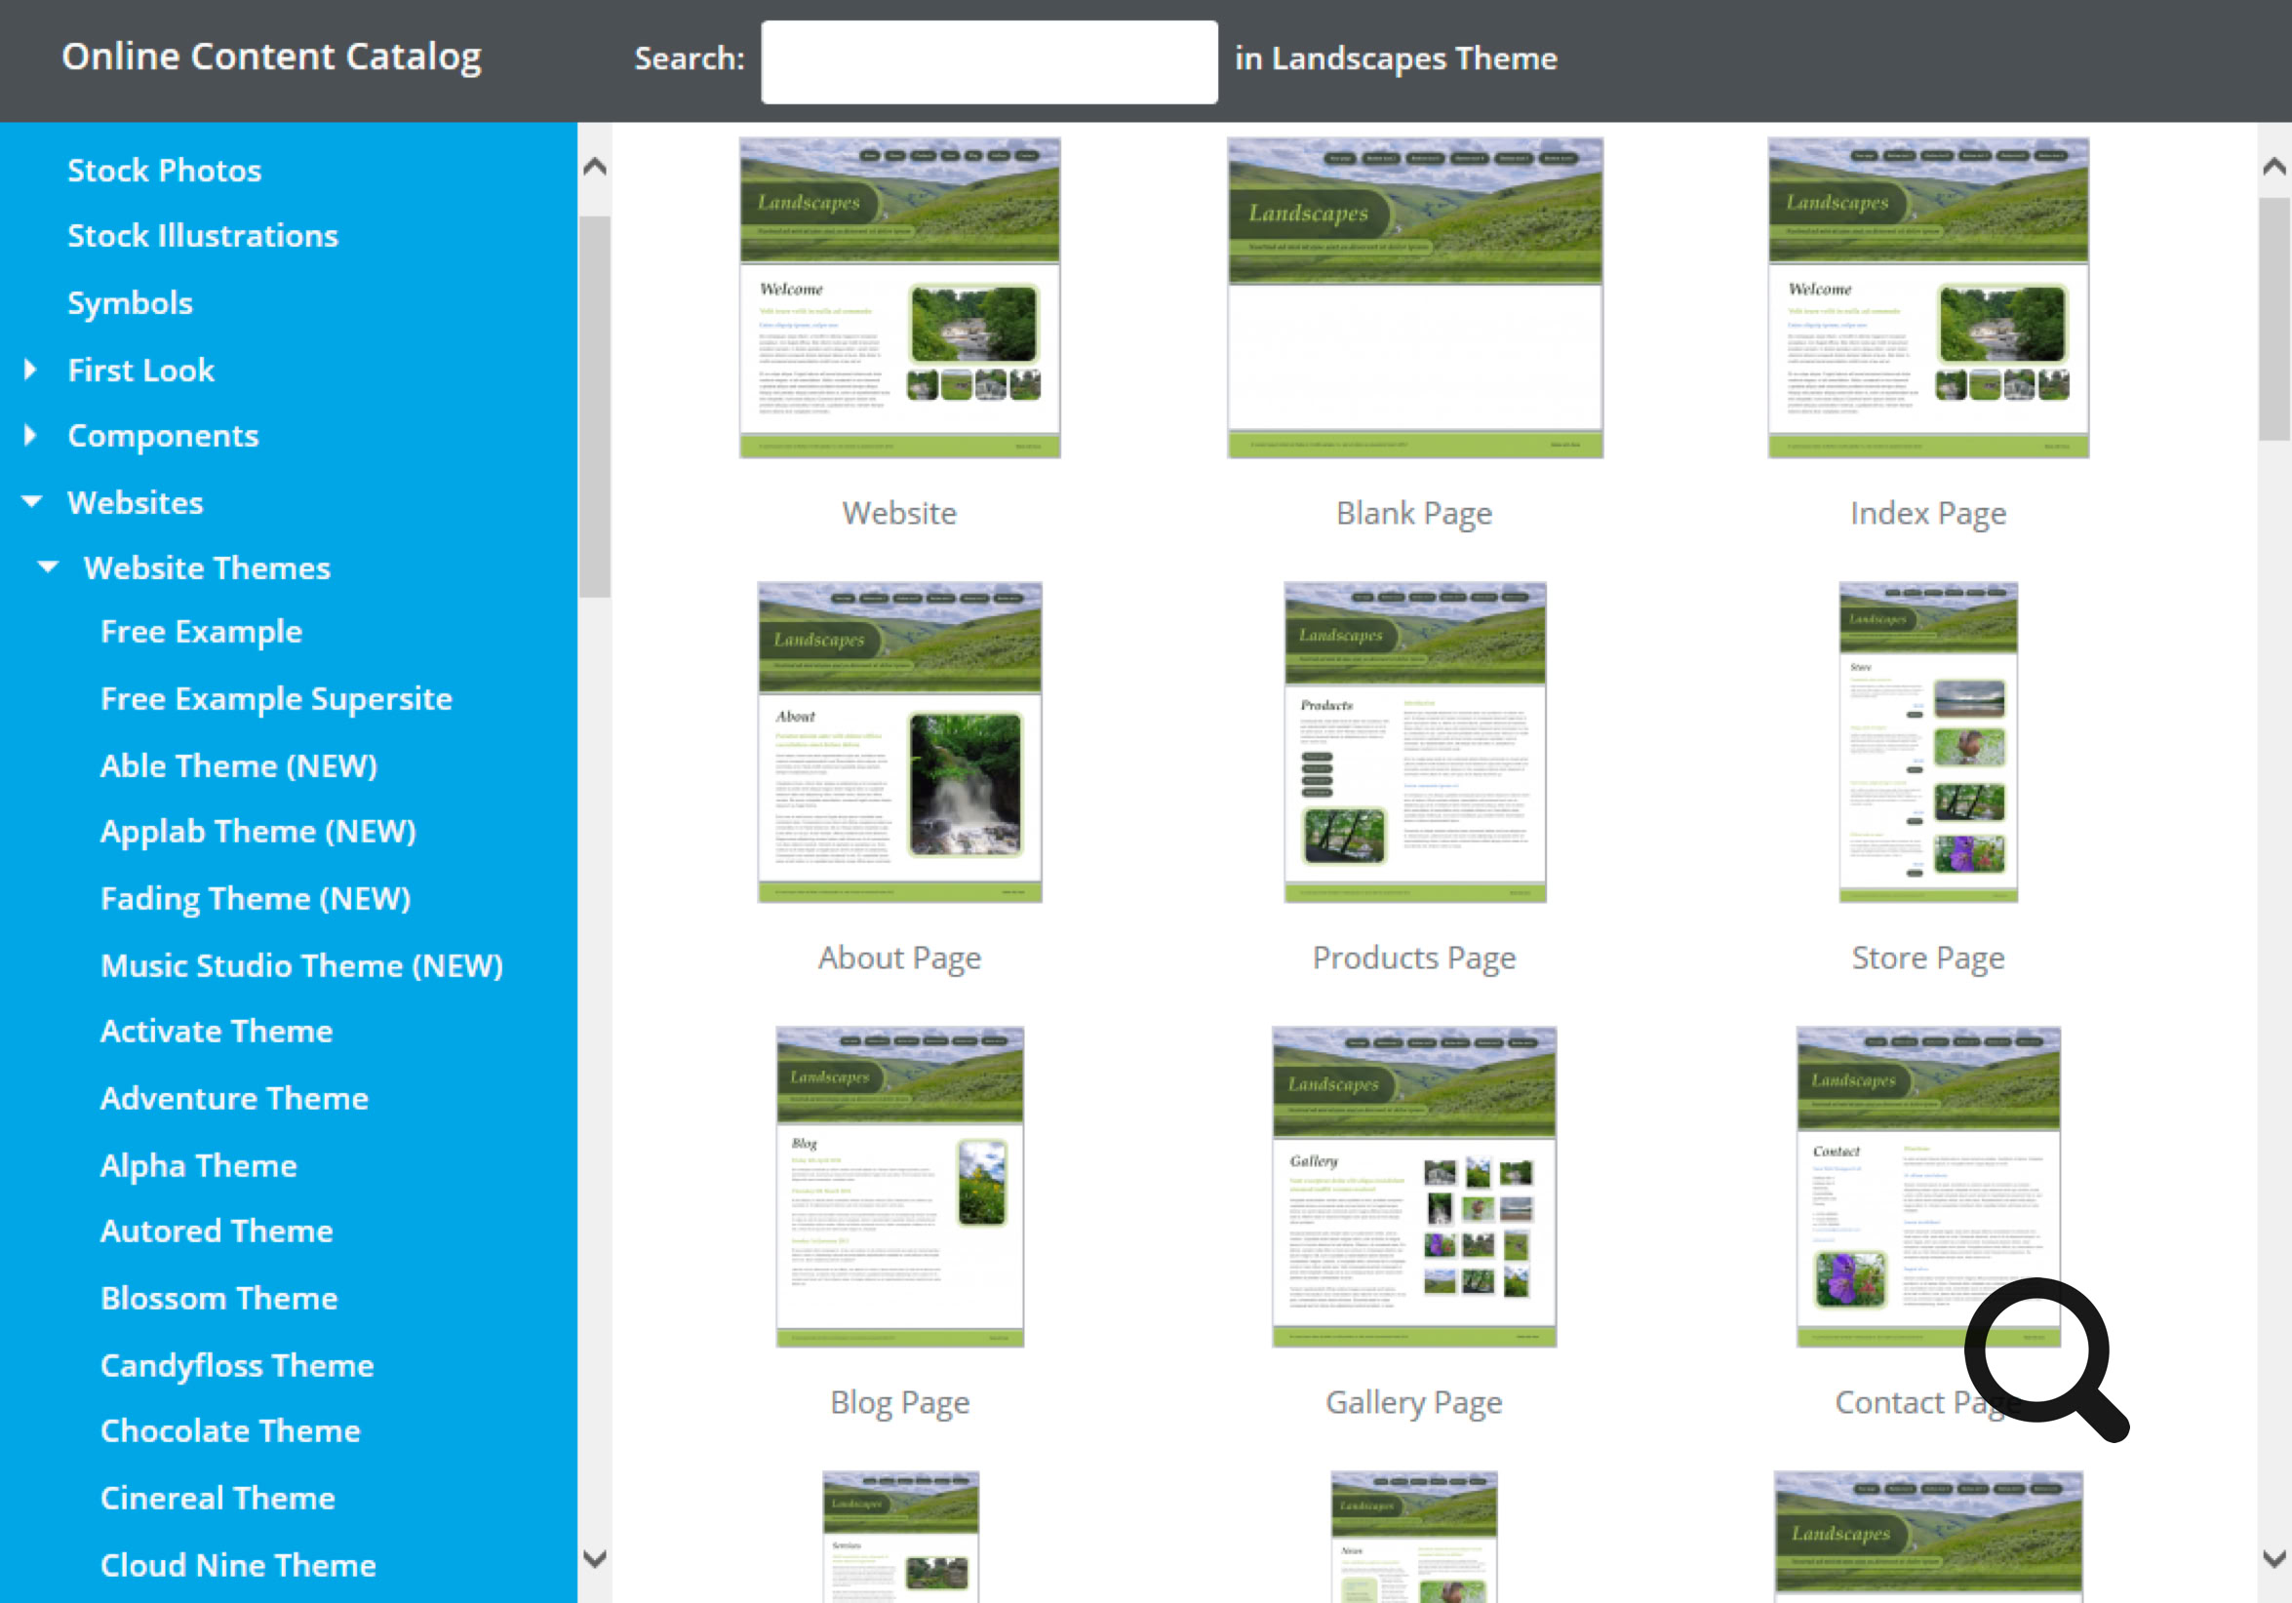Click the sidebar scroll-up arrow icon
Image resolution: width=2292 pixels, height=1603 pixels.
[x=594, y=168]
